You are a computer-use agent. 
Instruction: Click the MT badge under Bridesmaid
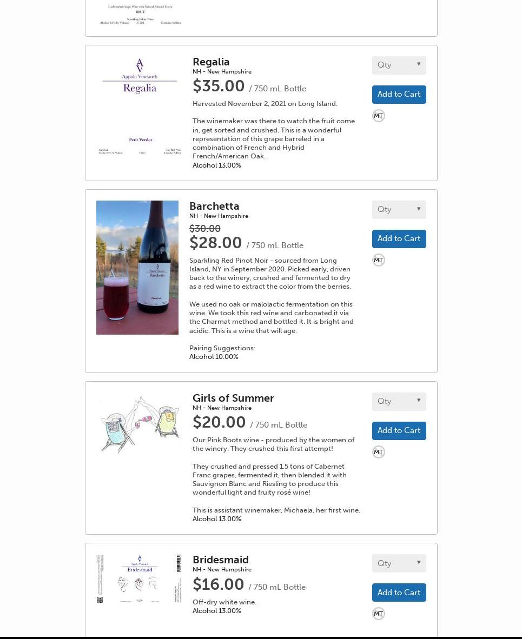click(378, 614)
